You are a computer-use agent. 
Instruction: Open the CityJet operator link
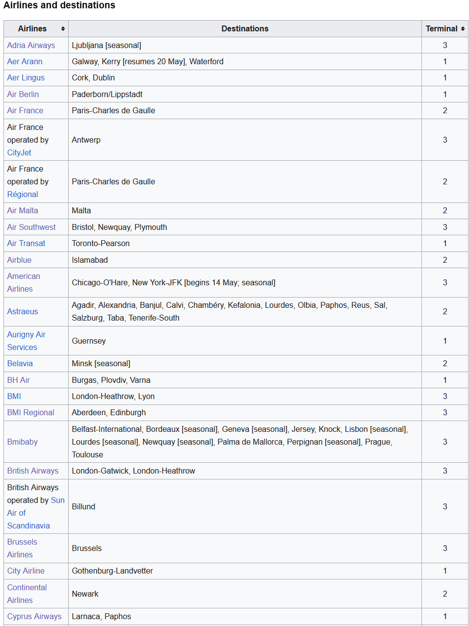click(19, 152)
